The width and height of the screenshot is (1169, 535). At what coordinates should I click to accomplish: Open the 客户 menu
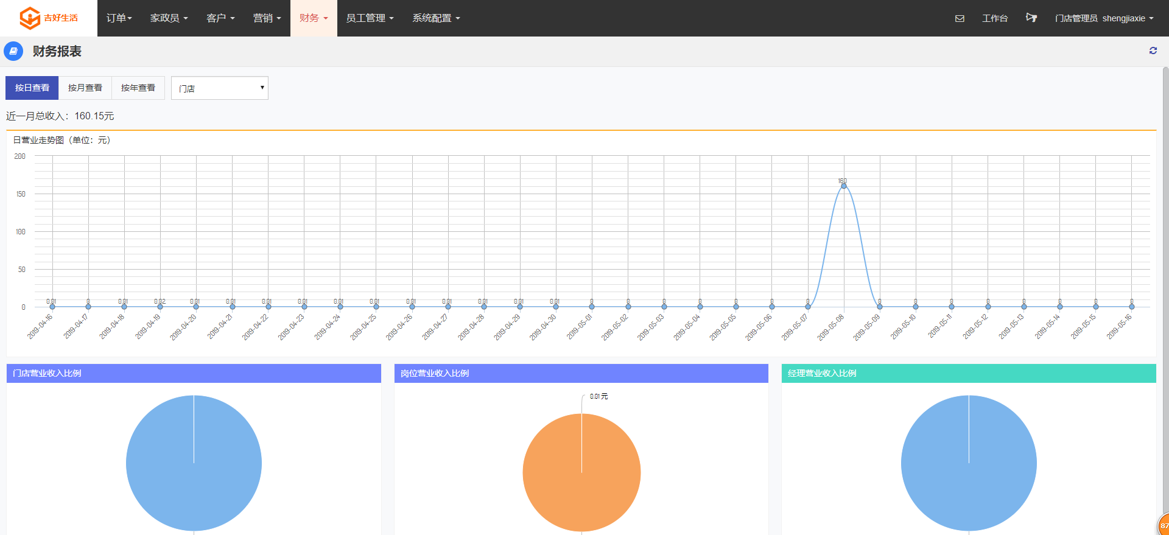[220, 18]
